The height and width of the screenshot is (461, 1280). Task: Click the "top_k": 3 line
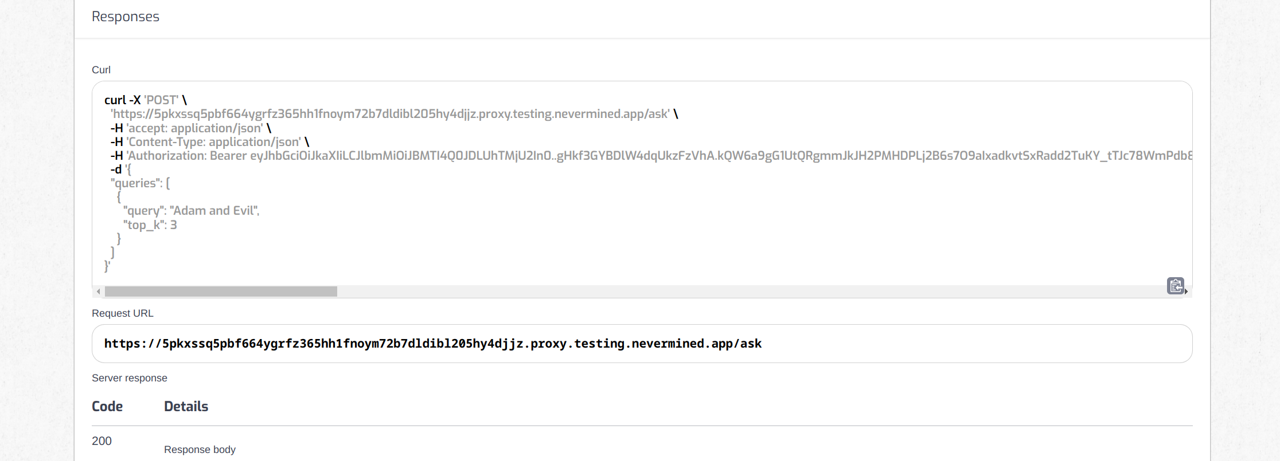[150, 225]
